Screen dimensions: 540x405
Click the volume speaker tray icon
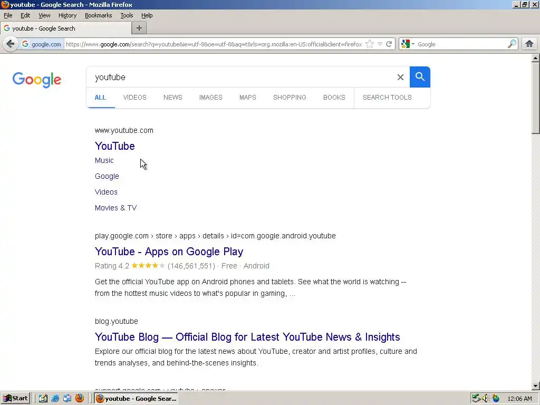pyautogui.click(x=486, y=399)
